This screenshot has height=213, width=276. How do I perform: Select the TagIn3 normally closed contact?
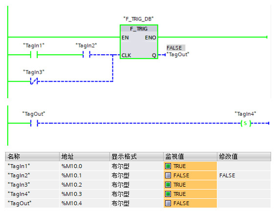(x=34, y=81)
